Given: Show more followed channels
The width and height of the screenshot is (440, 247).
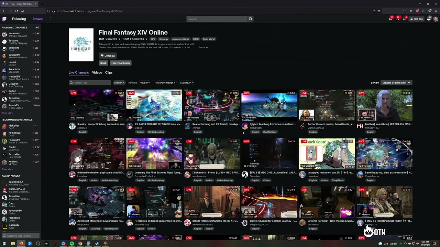Looking at the screenshot, I should tap(7, 113).
